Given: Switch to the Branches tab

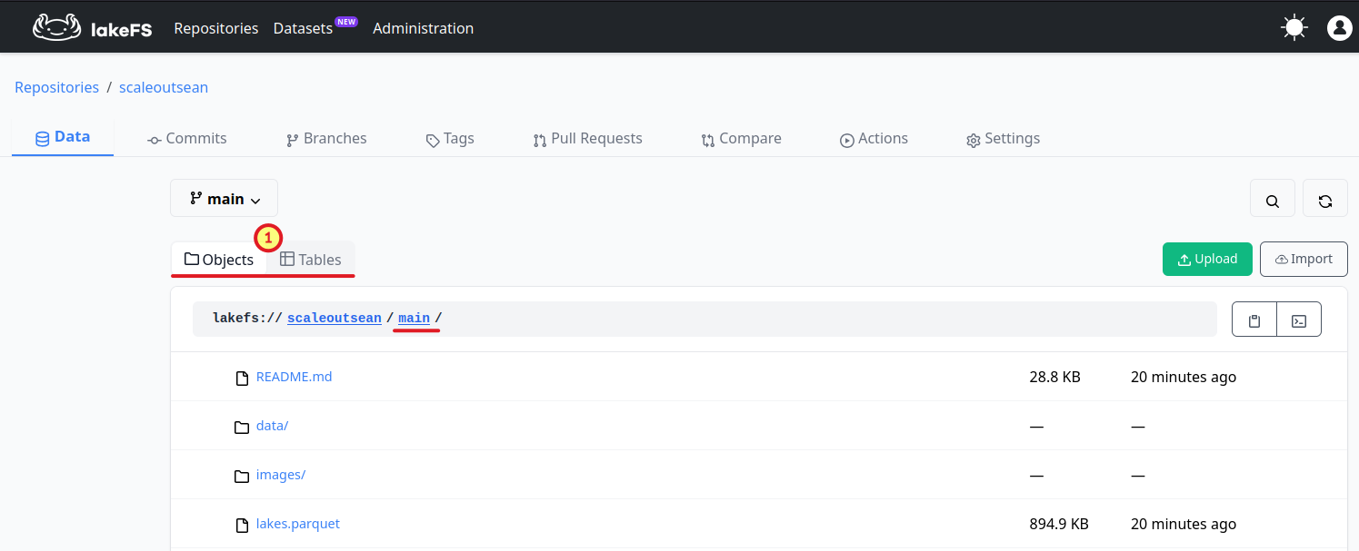Looking at the screenshot, I should [x=326, y=138].
